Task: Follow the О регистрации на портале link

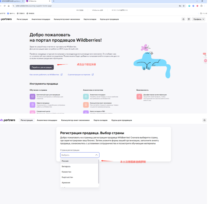Action: pos(79,75)
